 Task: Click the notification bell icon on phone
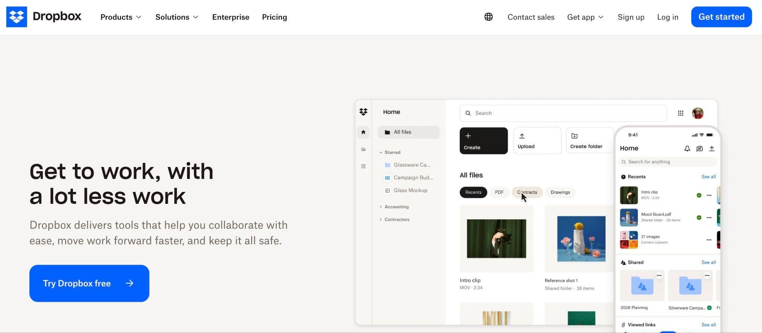tap(687, 148)
